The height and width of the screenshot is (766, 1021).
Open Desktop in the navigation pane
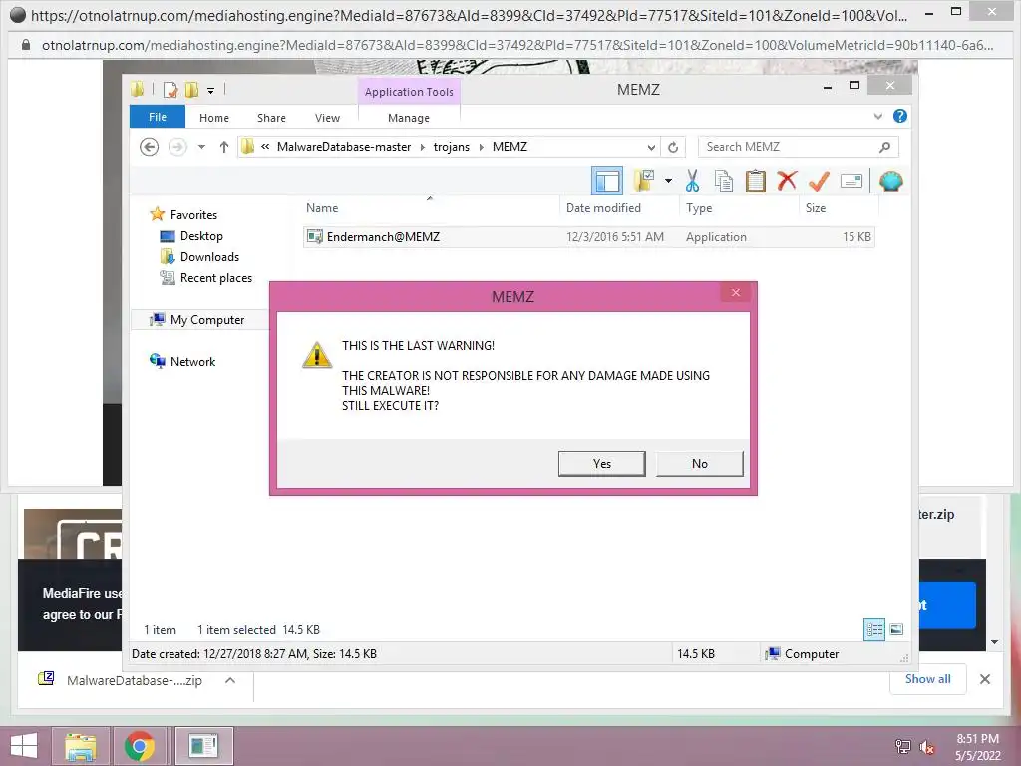tap(201, 236)
